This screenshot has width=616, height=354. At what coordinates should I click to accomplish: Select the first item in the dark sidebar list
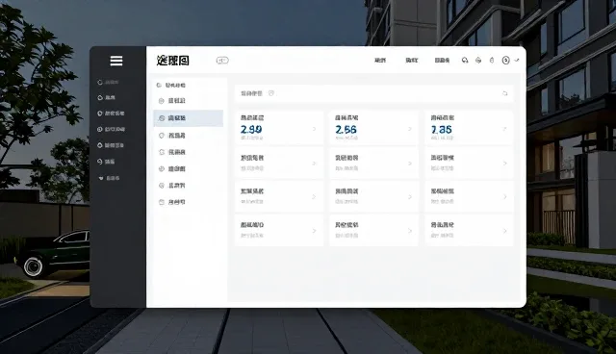point(108,83)
